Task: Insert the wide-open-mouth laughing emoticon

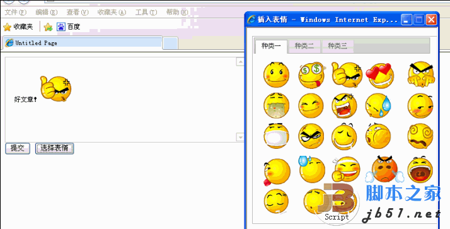Action: click(420, 170)
